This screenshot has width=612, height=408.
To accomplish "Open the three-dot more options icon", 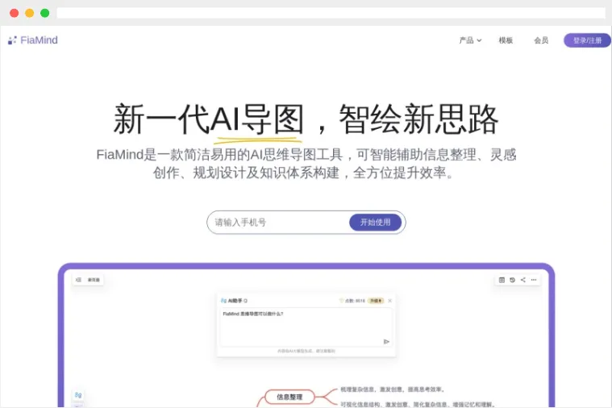I will (534, 280).
